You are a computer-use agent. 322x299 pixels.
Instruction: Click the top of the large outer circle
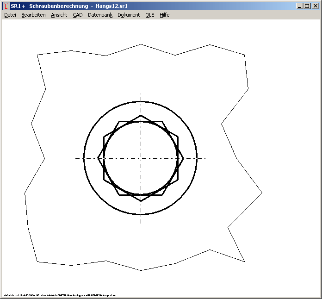pos(141,101)
